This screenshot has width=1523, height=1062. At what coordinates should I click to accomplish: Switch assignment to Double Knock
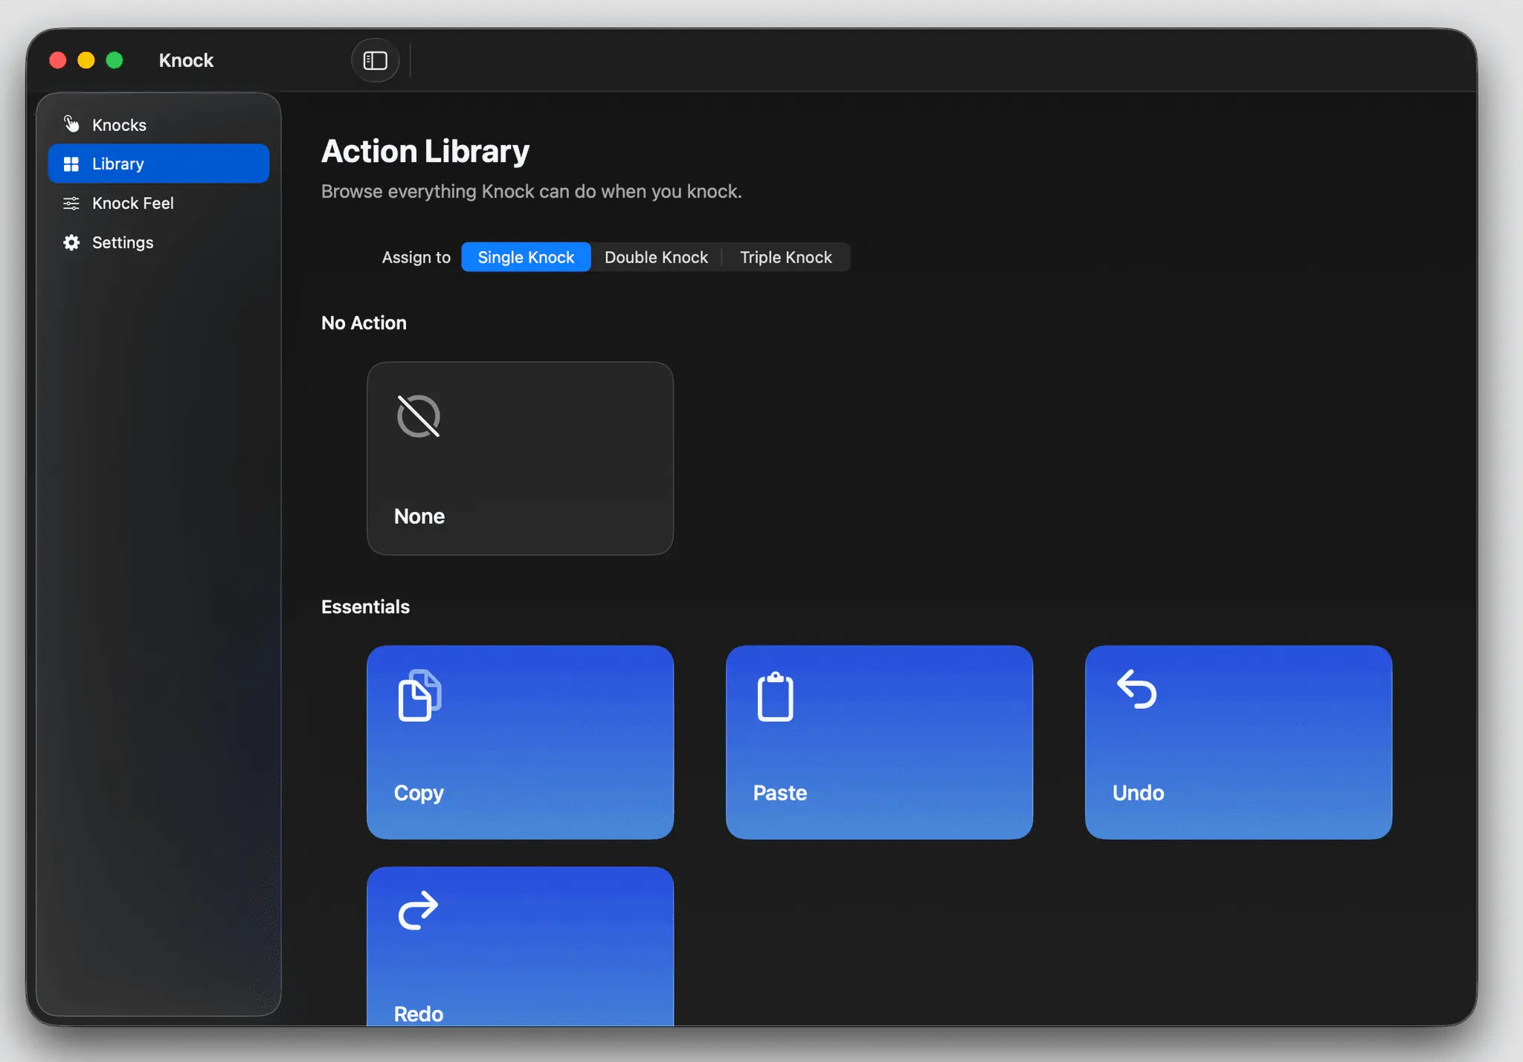click(x=656, y=257)
